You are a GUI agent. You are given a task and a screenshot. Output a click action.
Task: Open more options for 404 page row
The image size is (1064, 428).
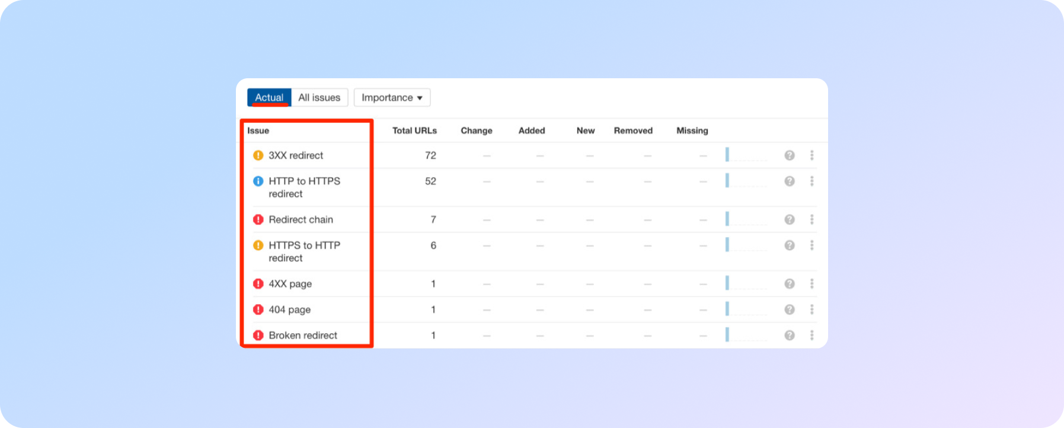[x=812, y=309]
